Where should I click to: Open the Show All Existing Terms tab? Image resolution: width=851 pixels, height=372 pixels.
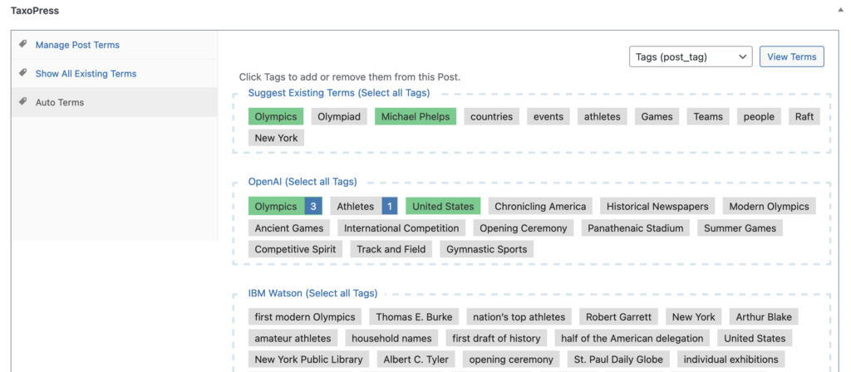tap(86, 74)
